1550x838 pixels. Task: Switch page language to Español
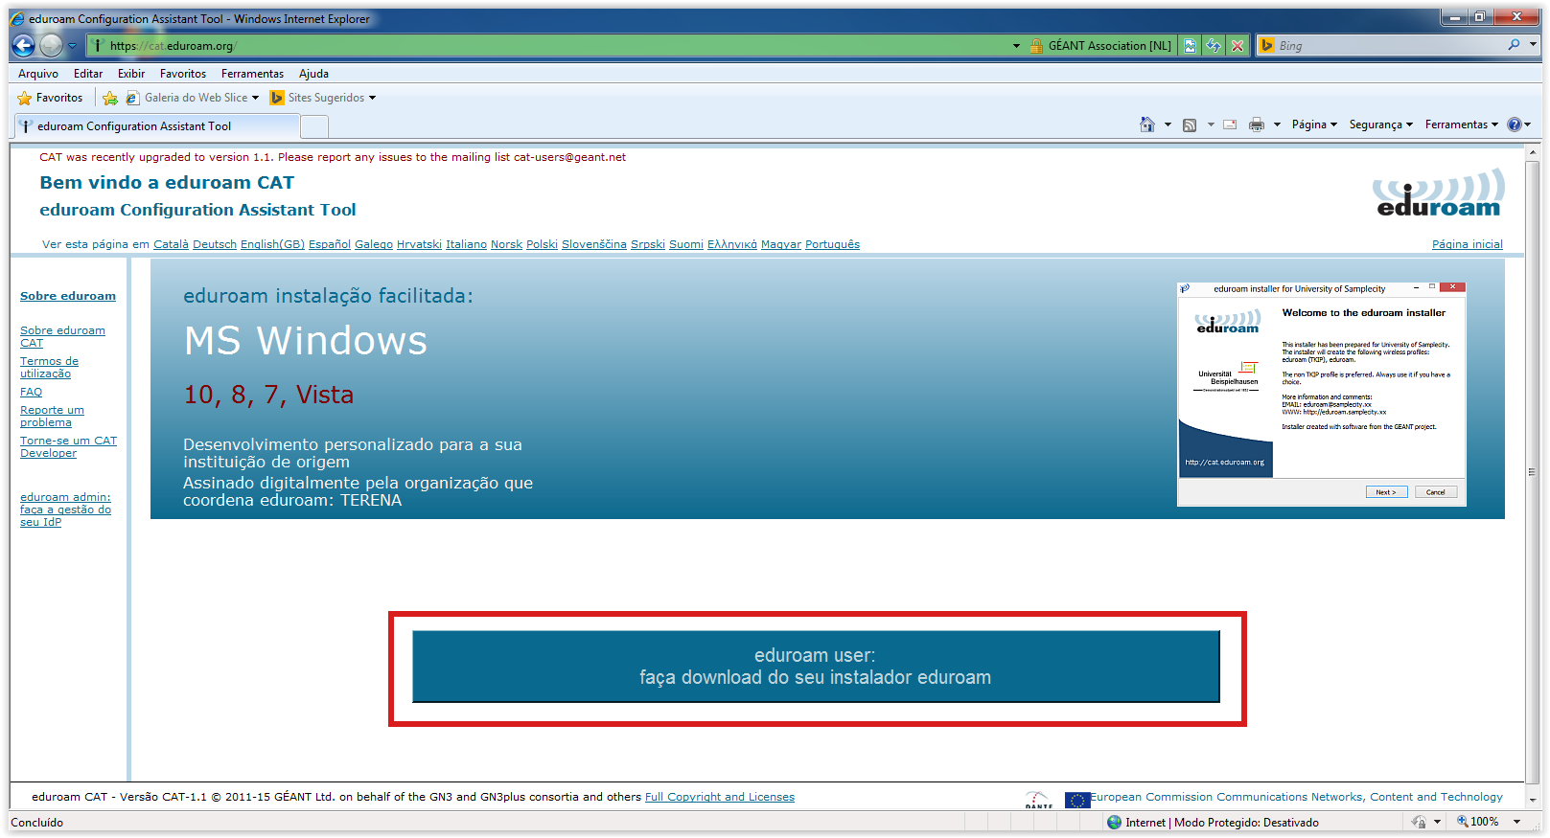[x=330, y=244]
